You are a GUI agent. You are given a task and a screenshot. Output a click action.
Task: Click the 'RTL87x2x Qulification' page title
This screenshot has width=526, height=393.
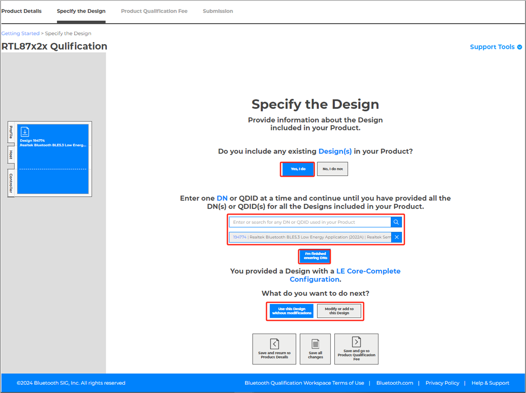[x=54, y=46]
